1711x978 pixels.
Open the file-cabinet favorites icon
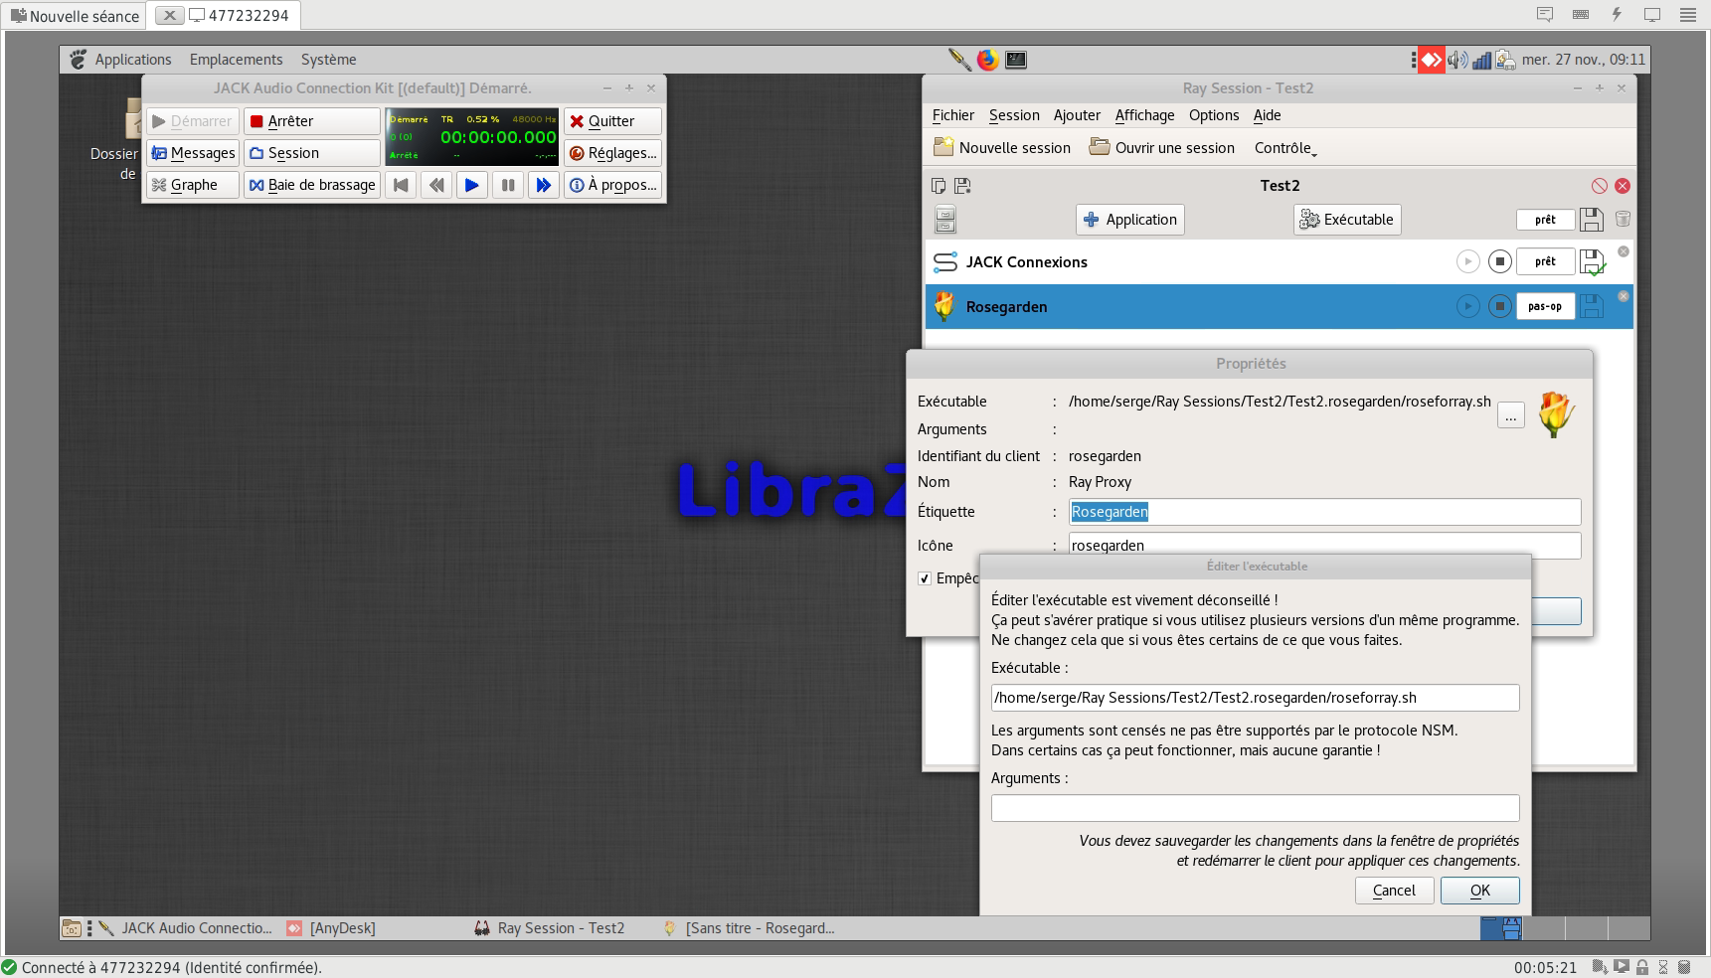(945, 220)
